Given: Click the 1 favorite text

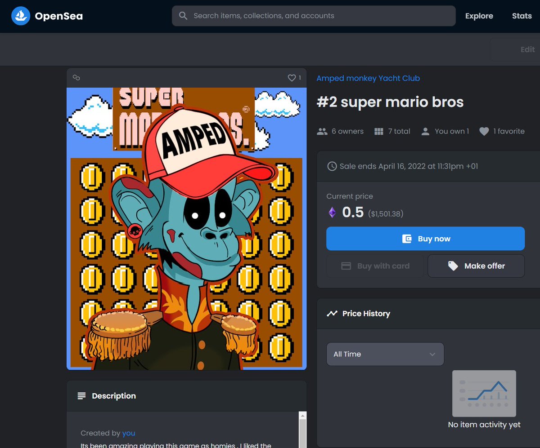Looking at the screenshot, I should click(x=509, y=131).
